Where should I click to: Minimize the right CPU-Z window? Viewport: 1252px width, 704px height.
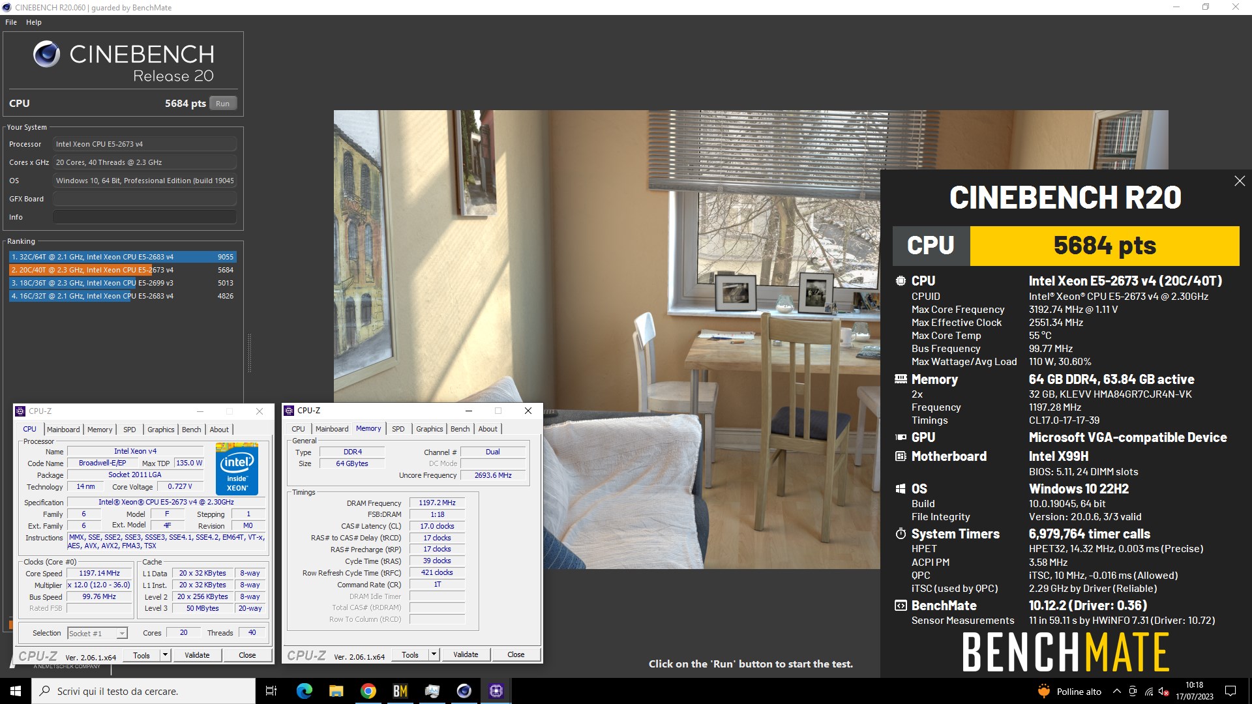point(468,411)
